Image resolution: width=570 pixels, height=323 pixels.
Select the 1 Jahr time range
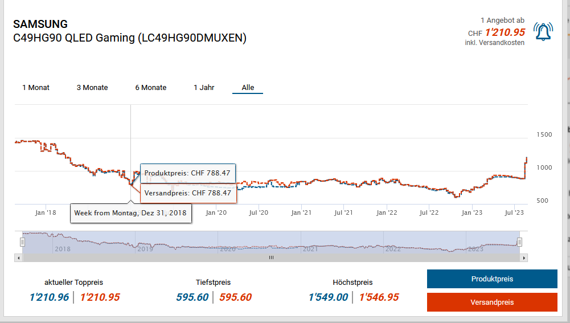pyautogui.click(x=204, y=88)
